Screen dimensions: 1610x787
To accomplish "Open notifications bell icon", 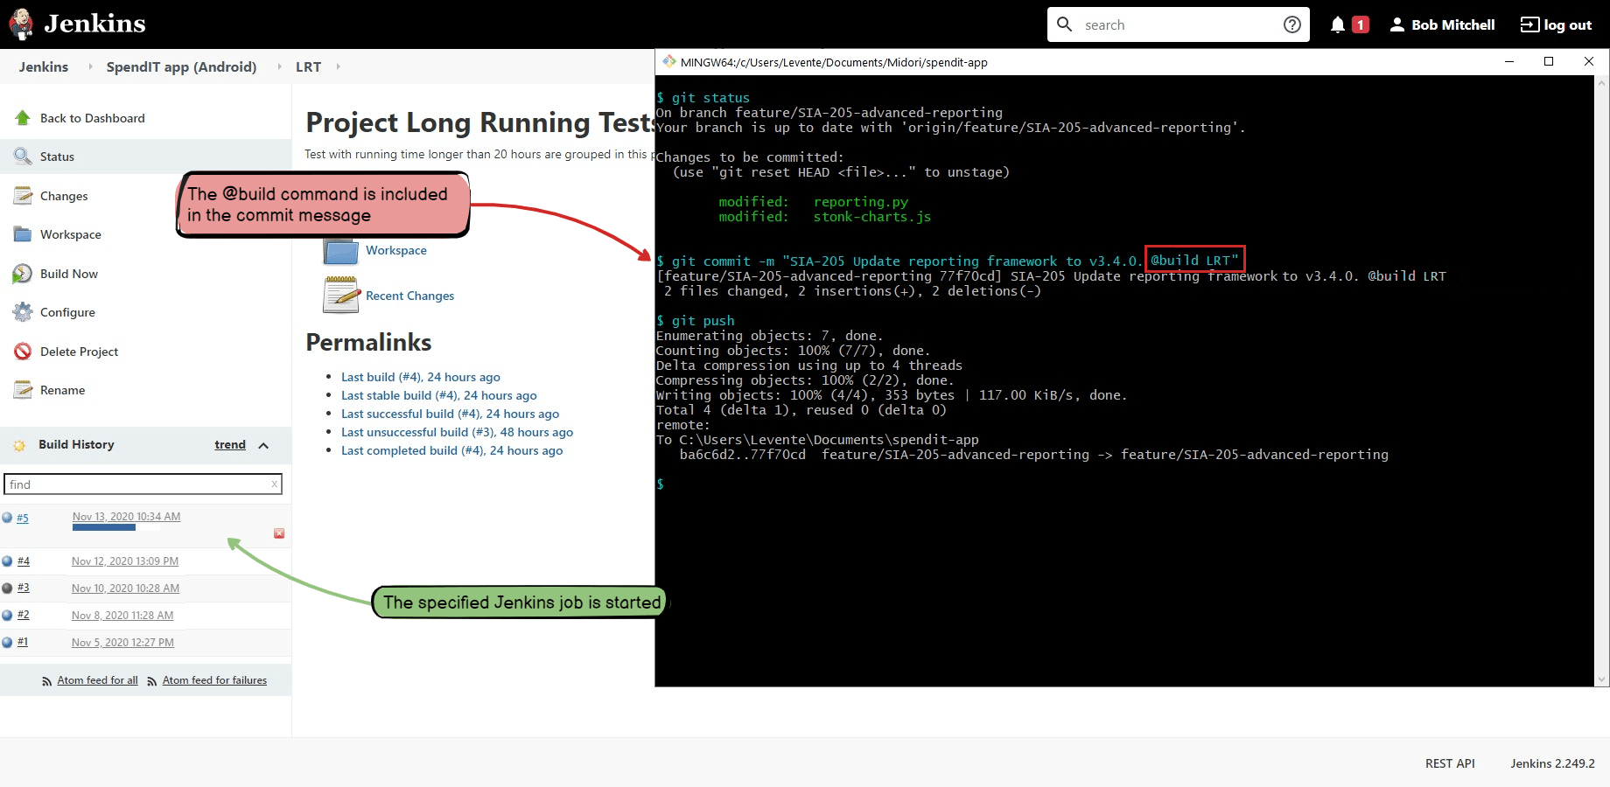I will (x=1337, y=24).
